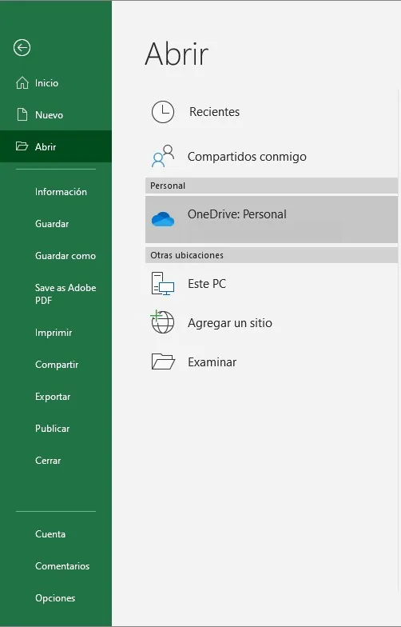Image resolution: width=401 pixels, height=627 pixels.
Task: Click the Nuevo blank document icon
Action: (x=22, y=115)
